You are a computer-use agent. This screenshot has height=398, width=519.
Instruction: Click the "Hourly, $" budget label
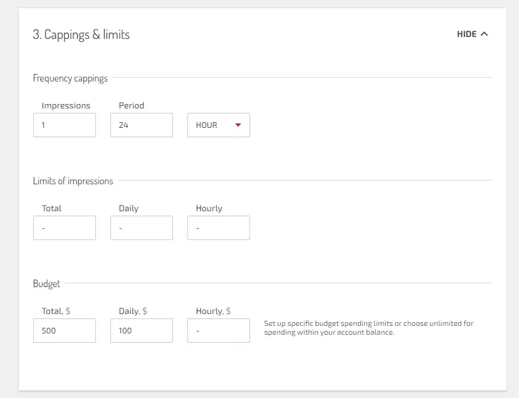[214, 311]
